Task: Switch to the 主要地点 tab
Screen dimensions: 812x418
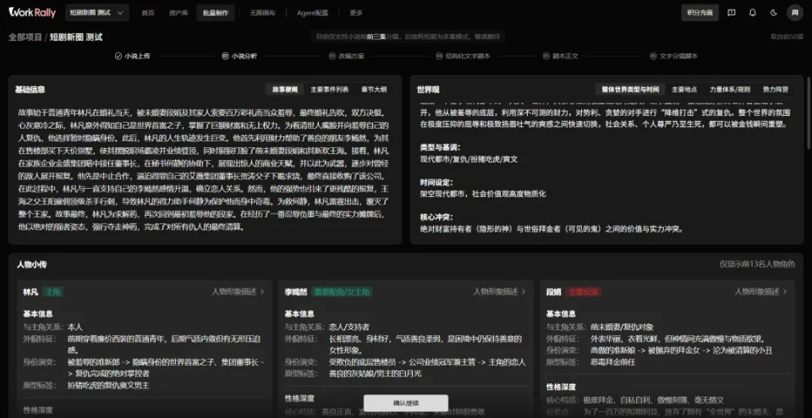Action: tap(683, 89)
